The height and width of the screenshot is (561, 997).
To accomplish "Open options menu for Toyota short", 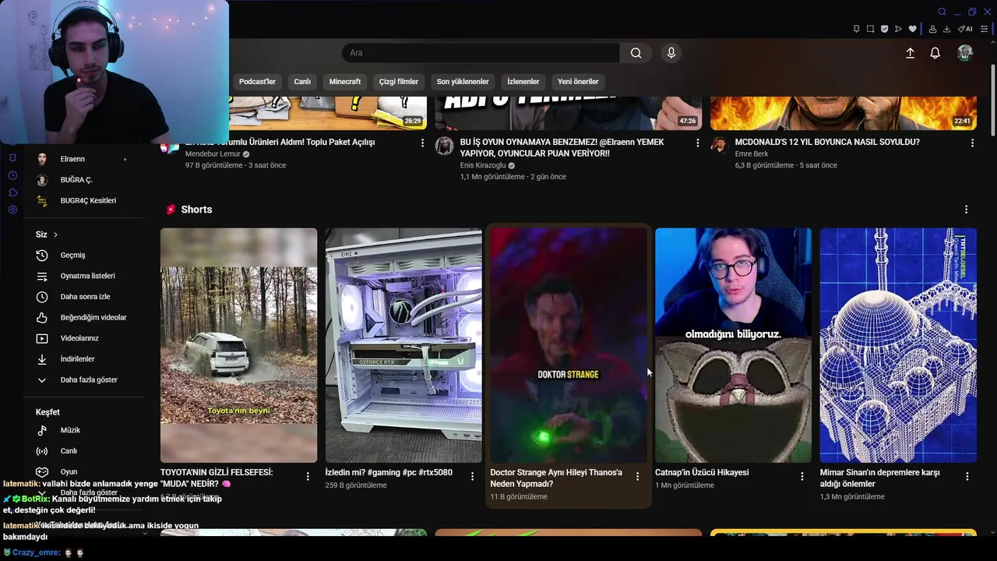I will click(x=308, y=476).
